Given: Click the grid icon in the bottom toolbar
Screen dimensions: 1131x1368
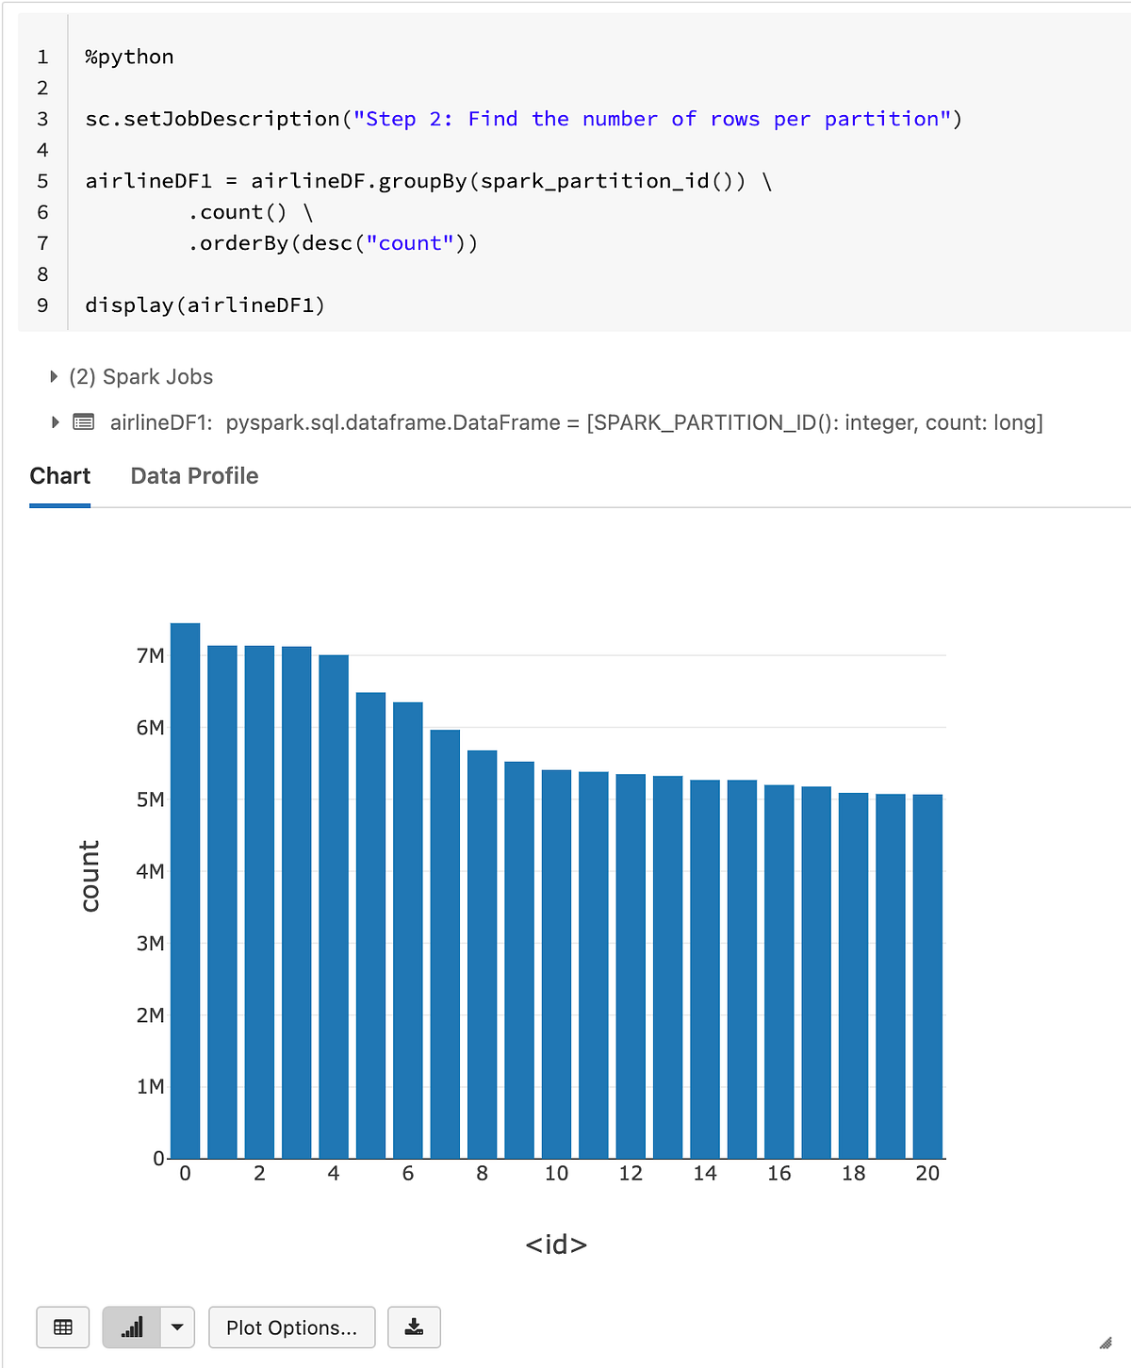Looking at the screenshot, I should (62, 1327).
